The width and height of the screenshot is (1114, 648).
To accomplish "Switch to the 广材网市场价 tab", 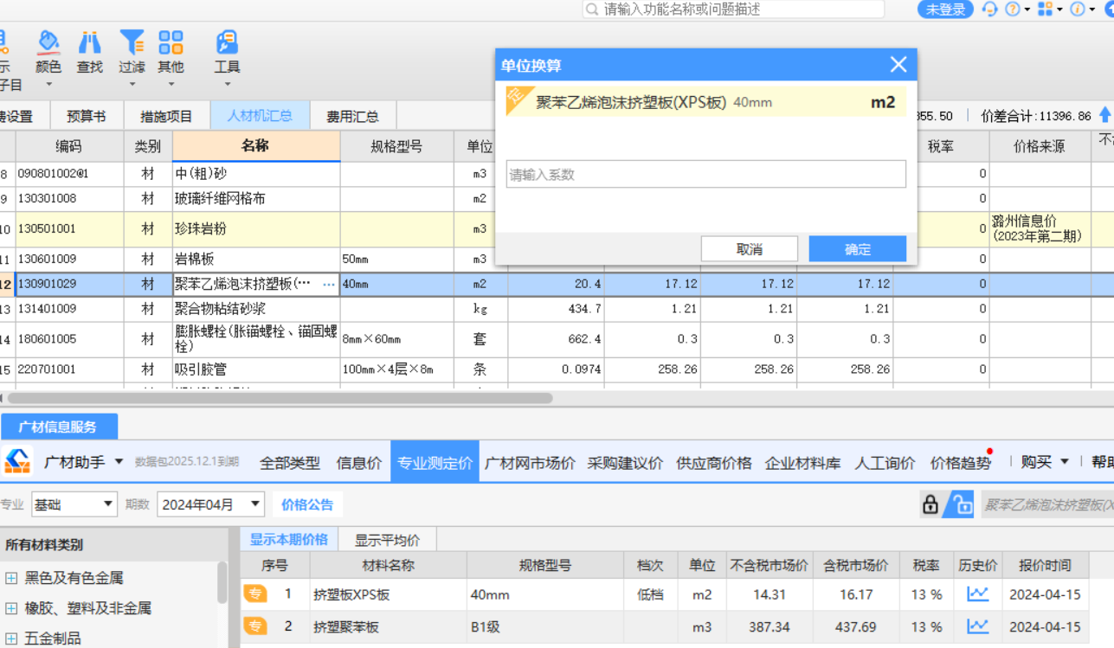I will (530, 463).
